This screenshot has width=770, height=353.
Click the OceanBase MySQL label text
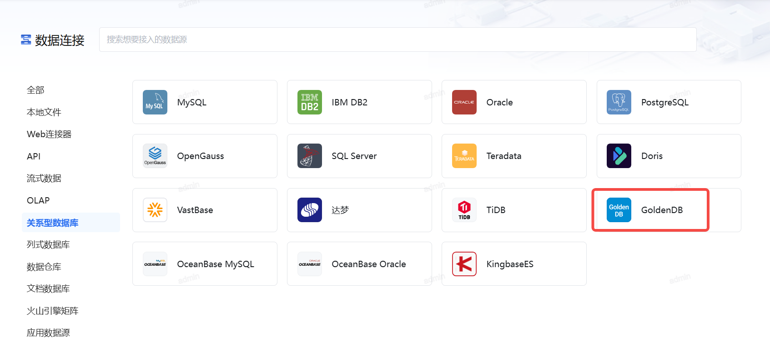point(215,264)
